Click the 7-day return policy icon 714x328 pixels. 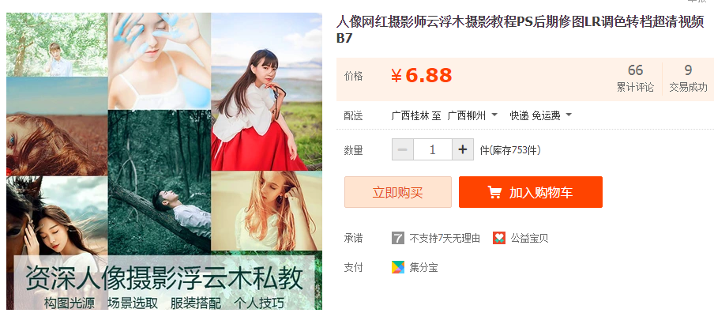point(398,238)
